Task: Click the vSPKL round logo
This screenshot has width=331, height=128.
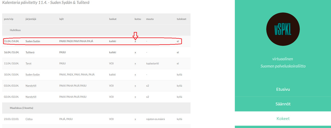Action: 283,29
